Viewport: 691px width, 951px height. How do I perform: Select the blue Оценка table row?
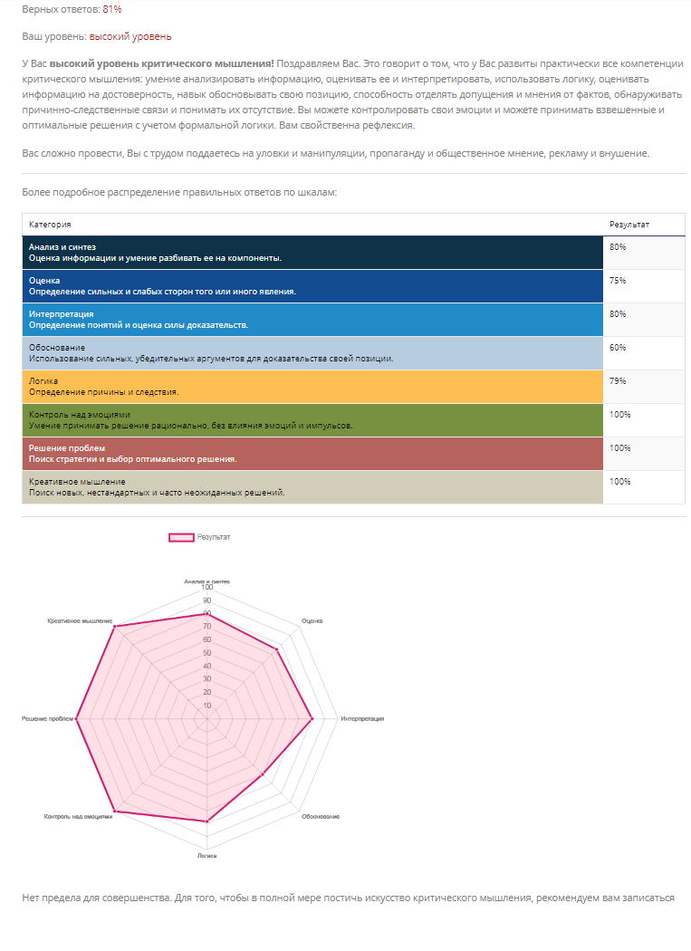[x=312, y=286]
